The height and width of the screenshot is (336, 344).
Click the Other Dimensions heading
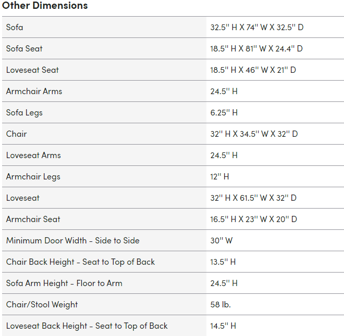point(45,5)
